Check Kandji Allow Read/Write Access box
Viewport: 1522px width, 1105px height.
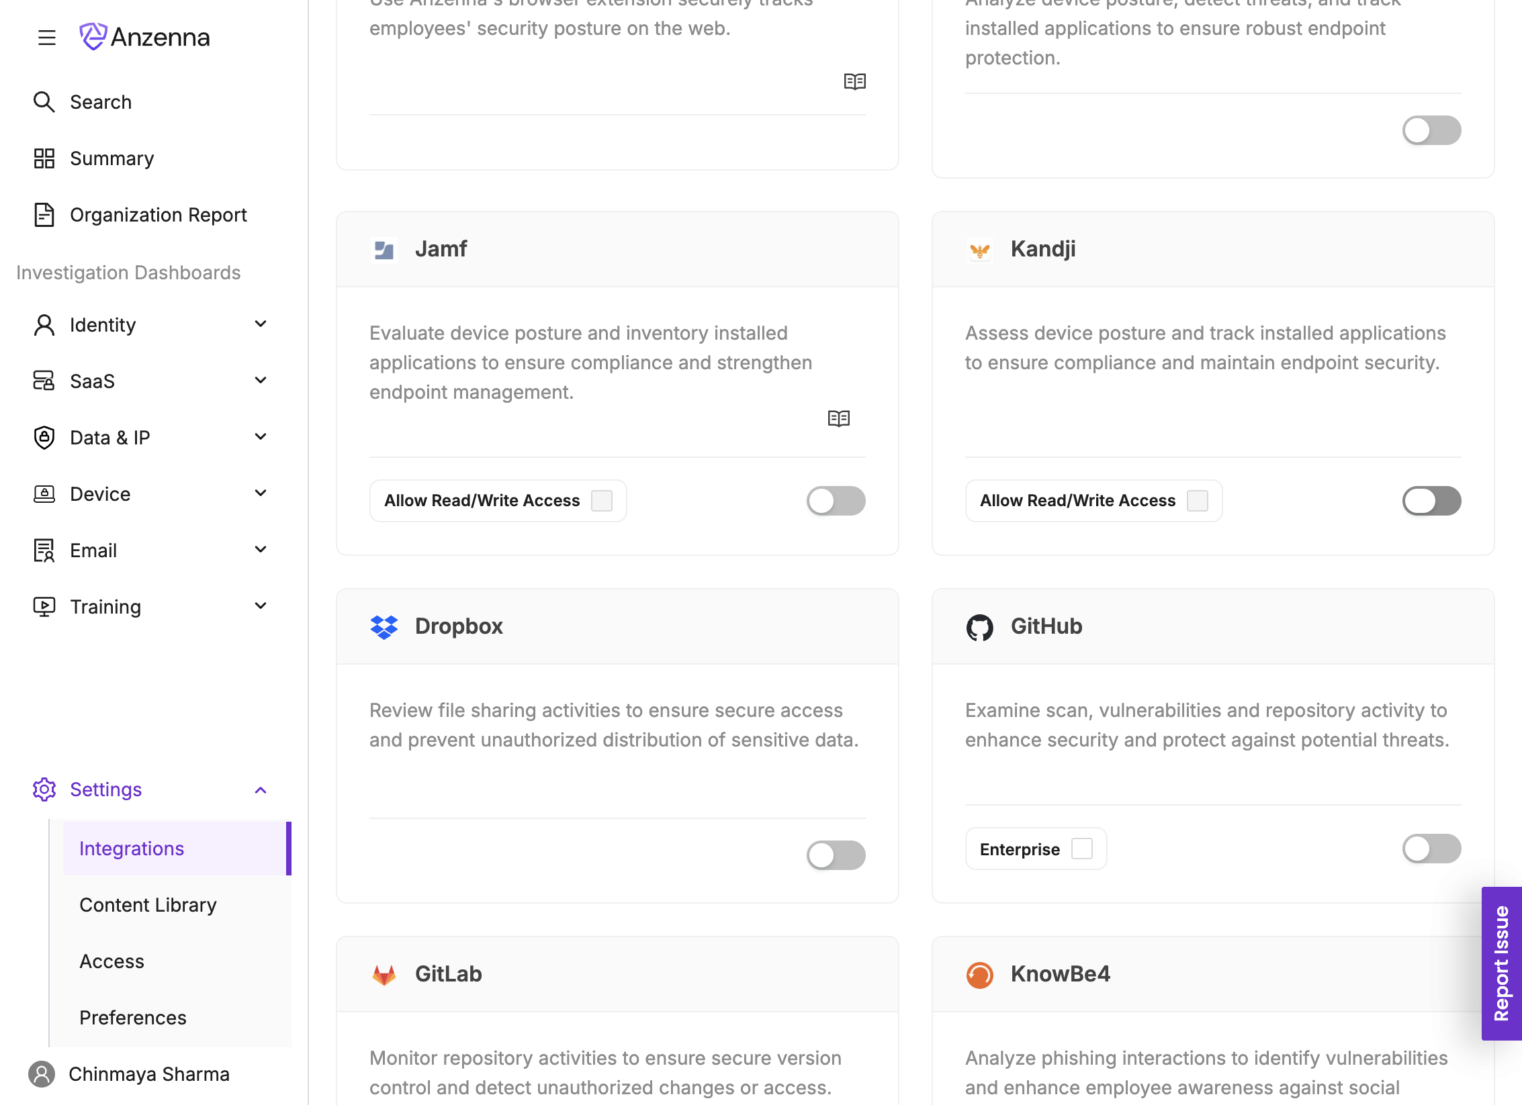tap(1197, 501)
